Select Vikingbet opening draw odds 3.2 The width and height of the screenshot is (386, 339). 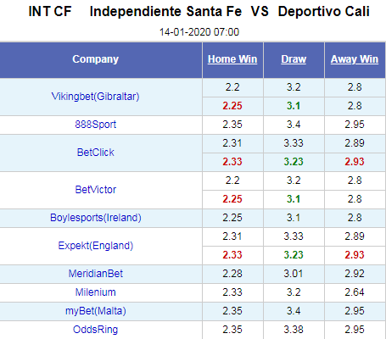(x=294, y=87)
